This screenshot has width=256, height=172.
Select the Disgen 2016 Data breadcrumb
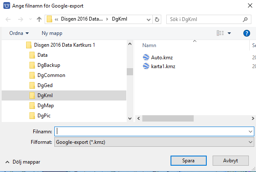pos(82,19)
